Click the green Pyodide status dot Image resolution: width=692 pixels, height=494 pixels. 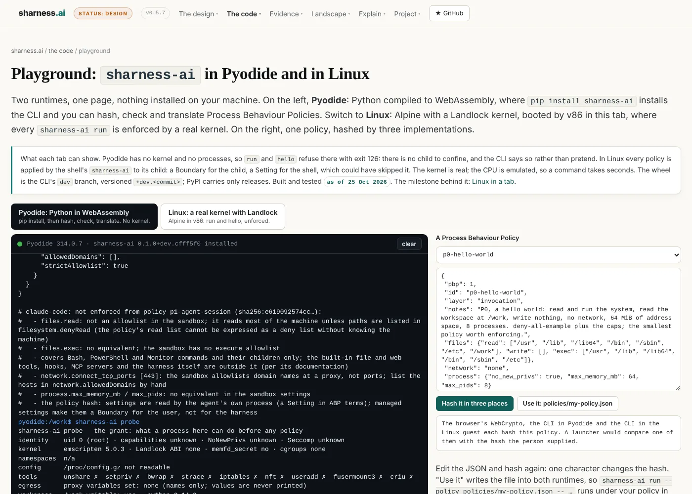pos(20,244)
